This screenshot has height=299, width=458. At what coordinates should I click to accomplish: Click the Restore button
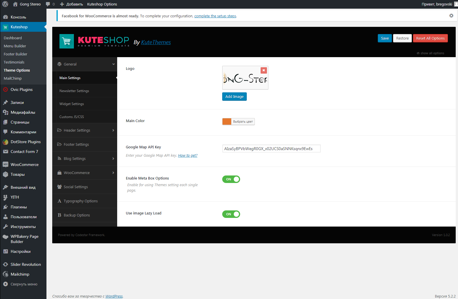tap(402, 38)
